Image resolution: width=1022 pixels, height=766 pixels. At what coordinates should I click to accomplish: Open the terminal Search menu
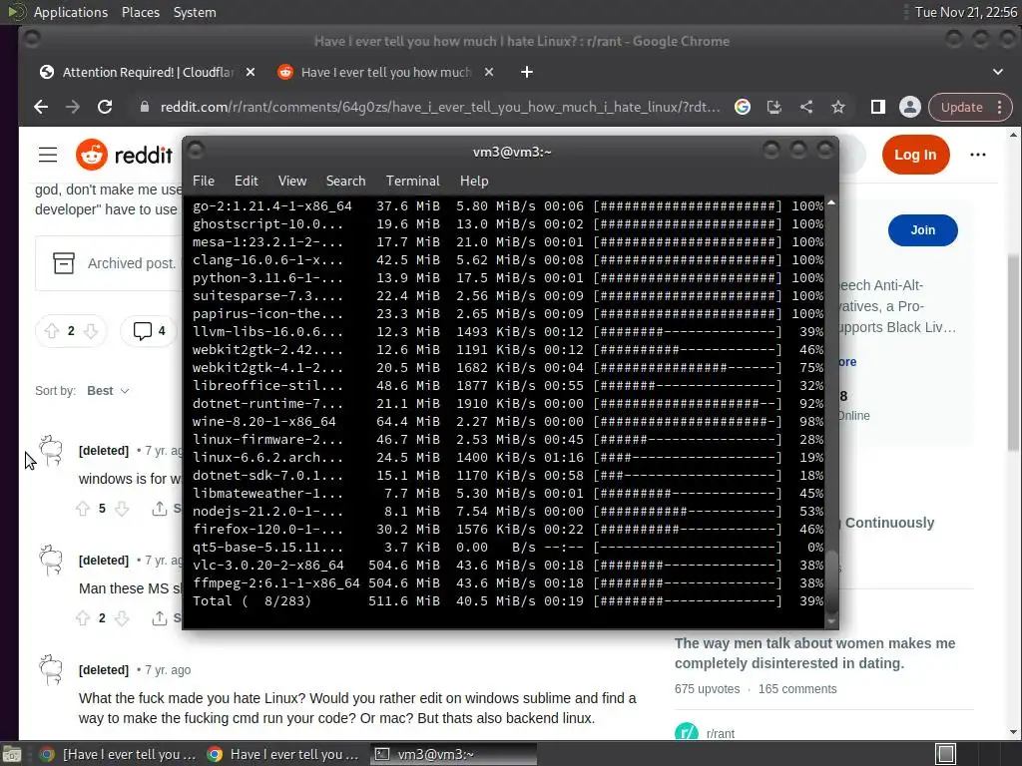(x=346, y=182)
